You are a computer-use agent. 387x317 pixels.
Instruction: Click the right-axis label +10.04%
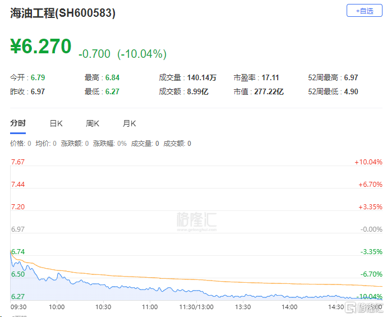pos(368,162)
